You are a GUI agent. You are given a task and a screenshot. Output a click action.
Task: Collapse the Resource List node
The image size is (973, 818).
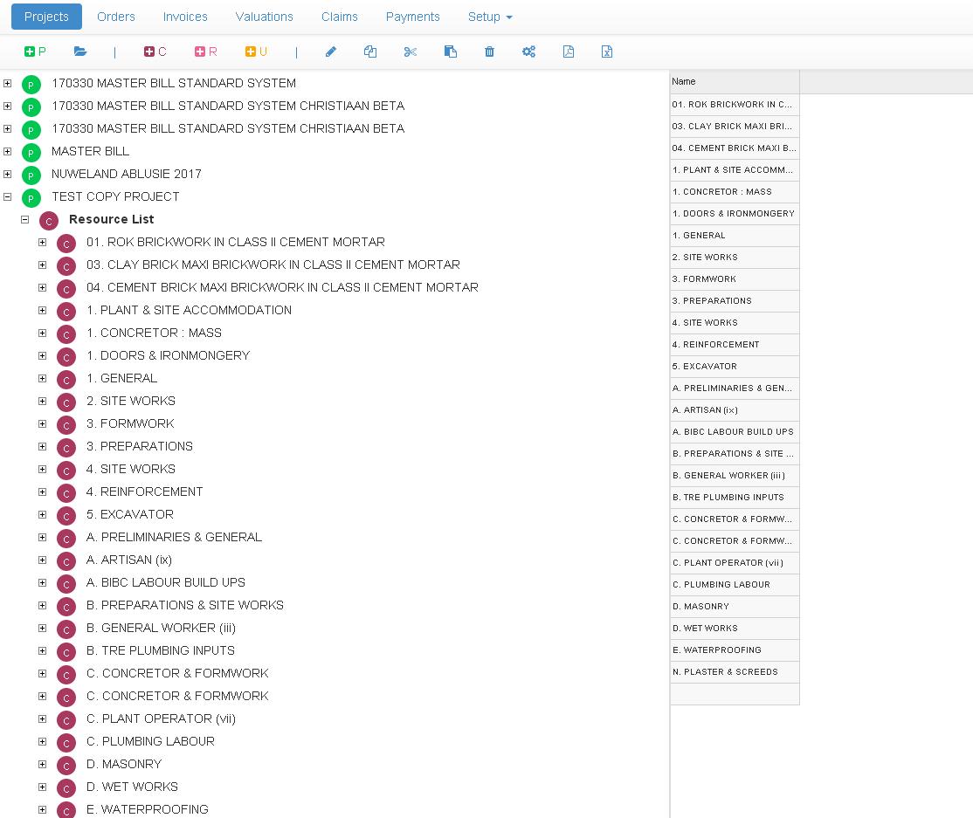[x=24, y=219]
